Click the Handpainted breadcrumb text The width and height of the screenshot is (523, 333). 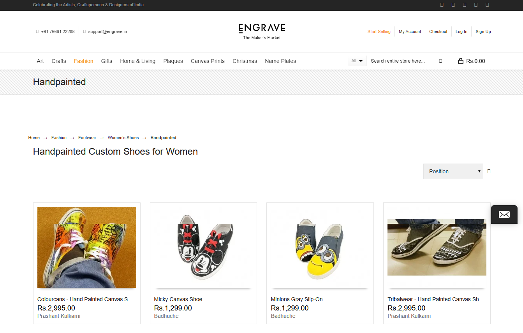(x=164, y=138)
